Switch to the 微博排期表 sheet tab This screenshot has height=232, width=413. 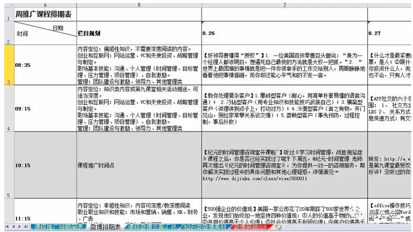(x=105, y=227)
